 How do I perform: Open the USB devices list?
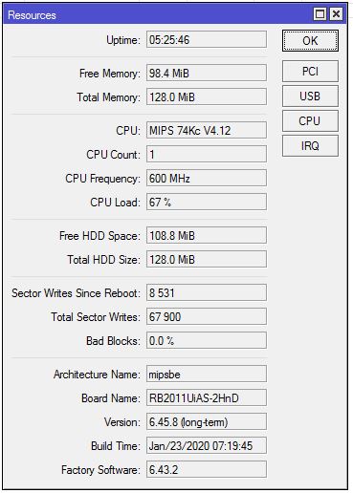point(310,96)
